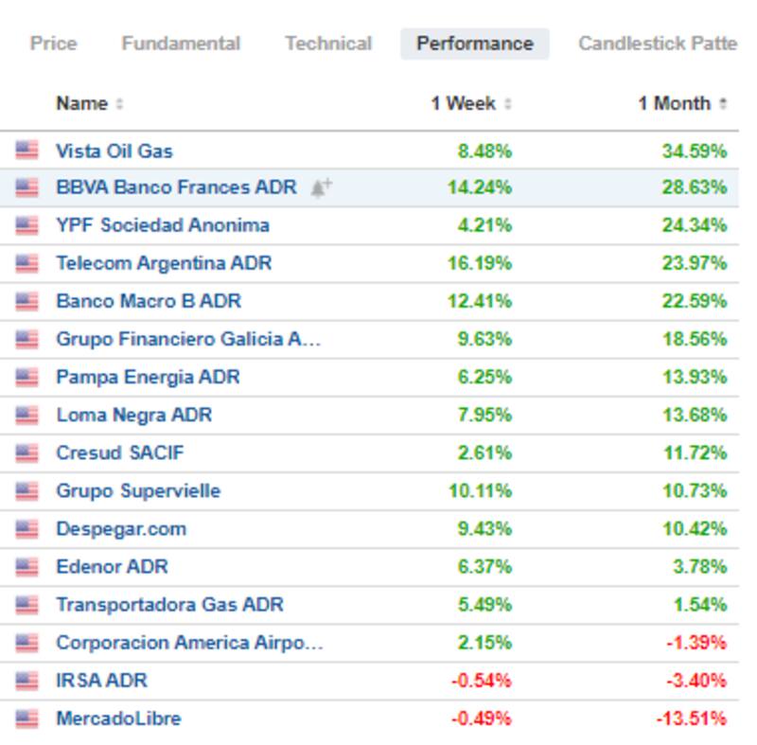This screenshot has width=757, height=745.
Task: Sort the table by the Name column arrows
Action: tap(119, 104)
